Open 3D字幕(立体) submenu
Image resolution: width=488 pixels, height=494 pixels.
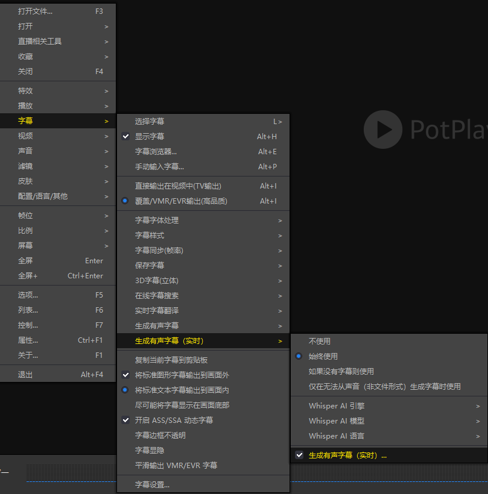click(203, 280)
